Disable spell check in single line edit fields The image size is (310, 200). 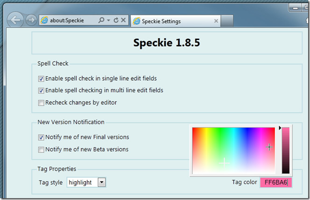tap(41, 79)
